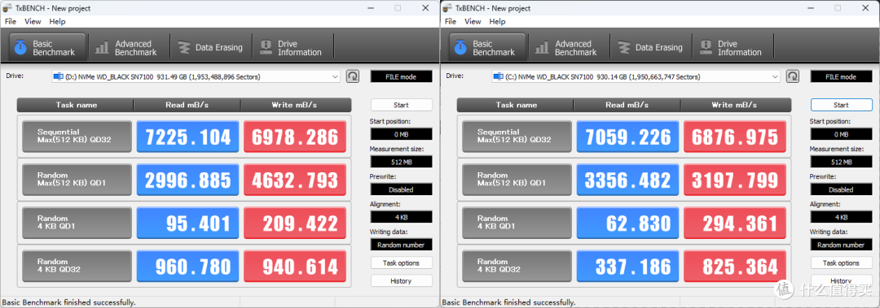Open Data Erasing tab in right window
Viewport: 880px width, 308px height.
point(650,48)
